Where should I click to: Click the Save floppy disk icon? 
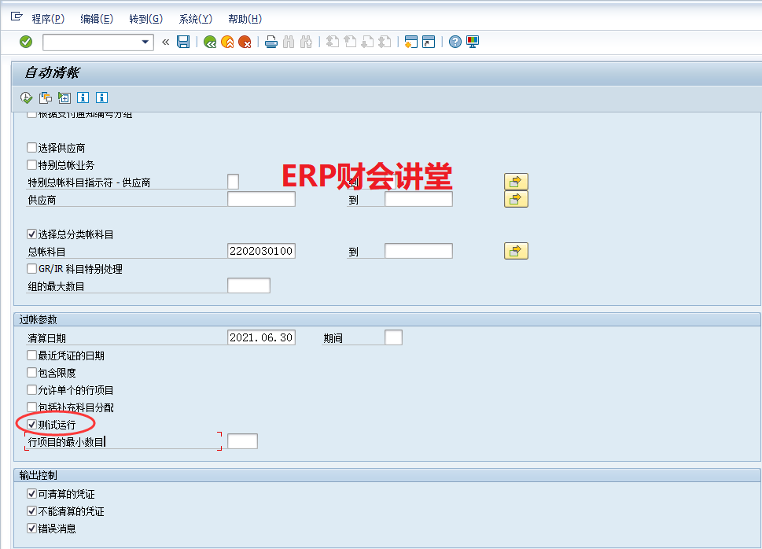point(183,42)
